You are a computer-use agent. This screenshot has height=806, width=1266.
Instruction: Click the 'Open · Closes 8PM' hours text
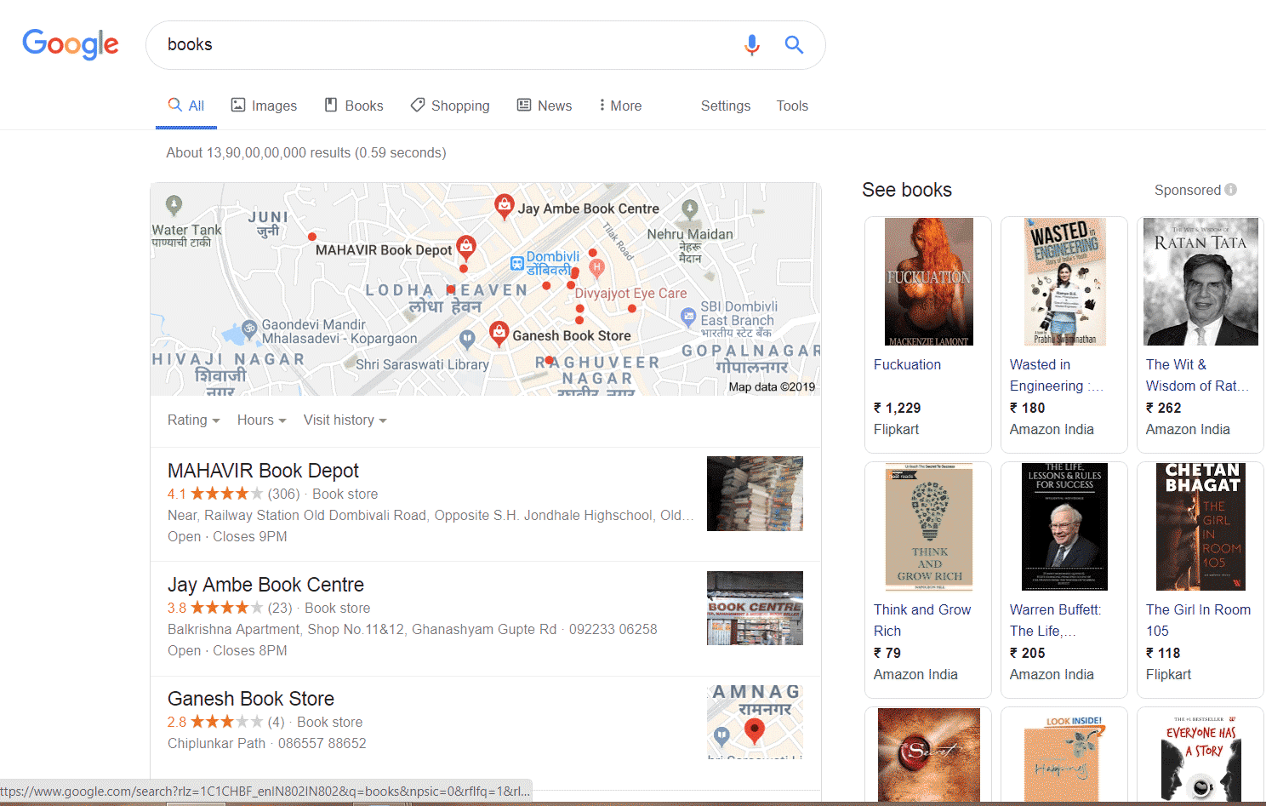[x=227, y=650]
